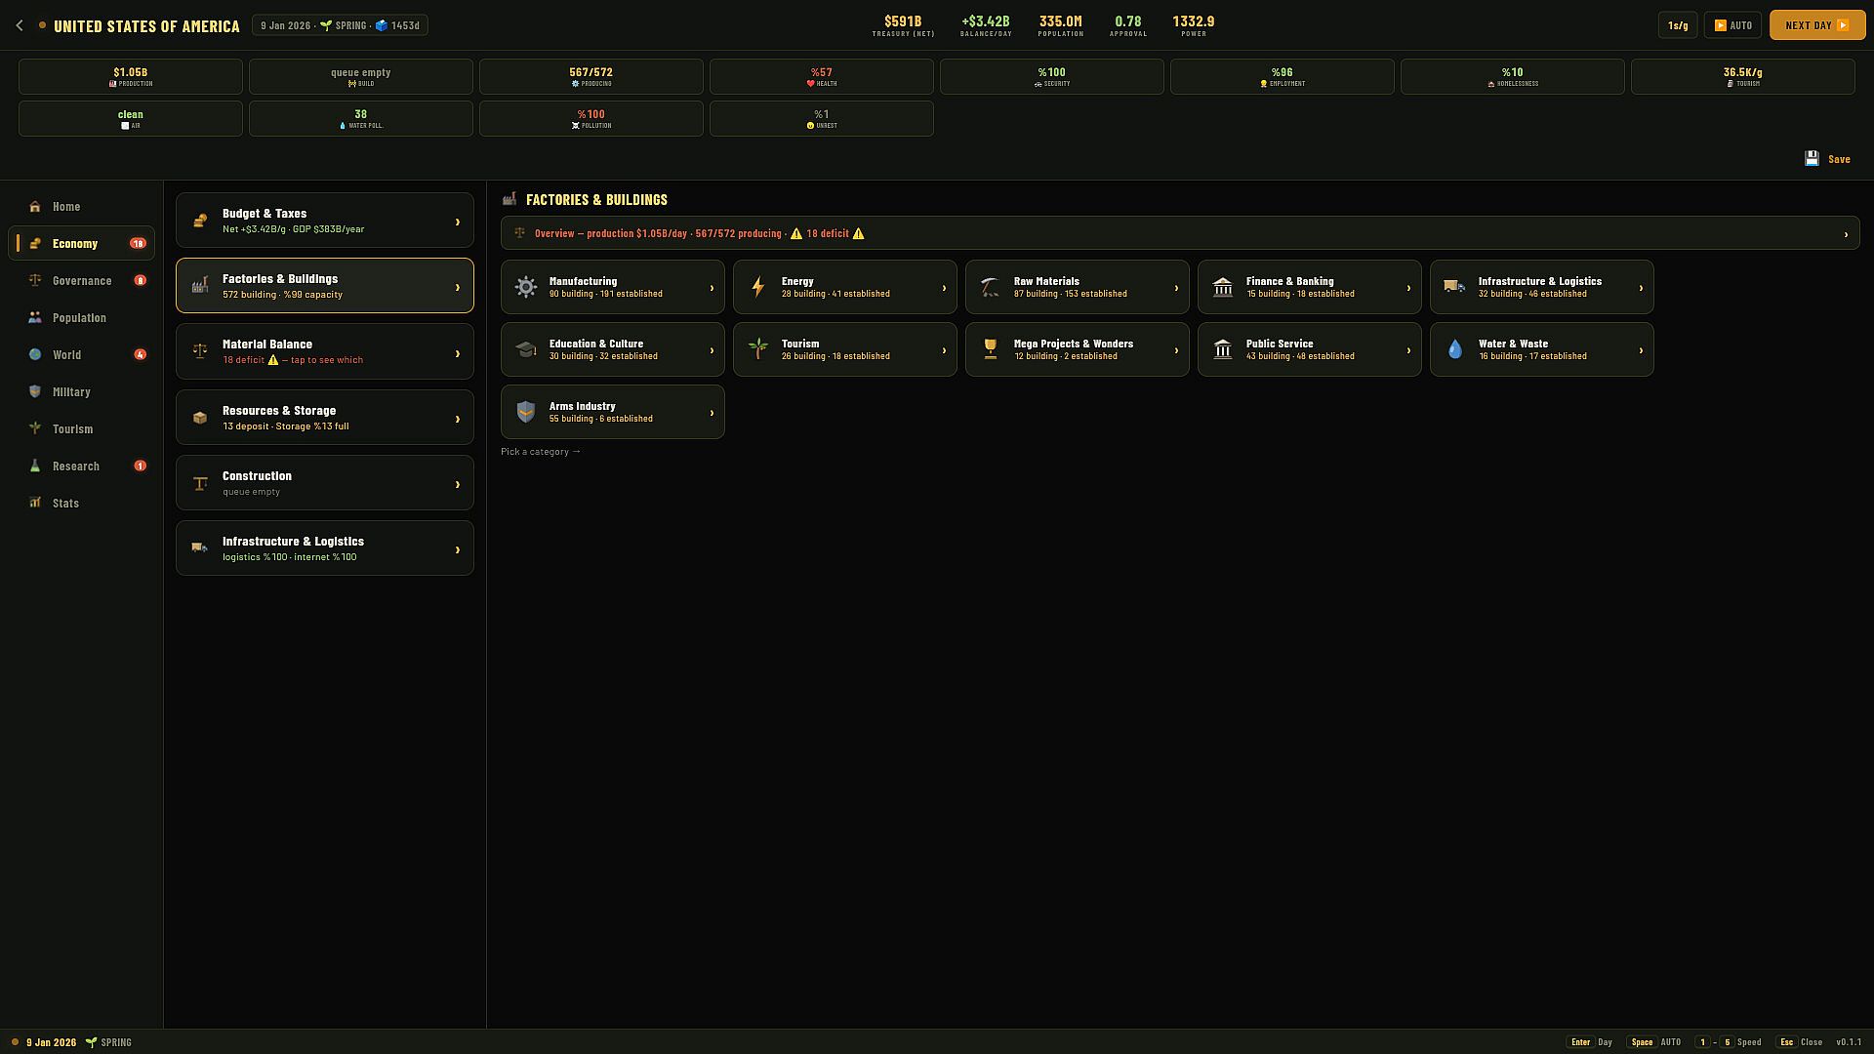Expand the production Overview bar chevron
The height and width of the screenshot is (1054, 1874).
point(1846,234)
